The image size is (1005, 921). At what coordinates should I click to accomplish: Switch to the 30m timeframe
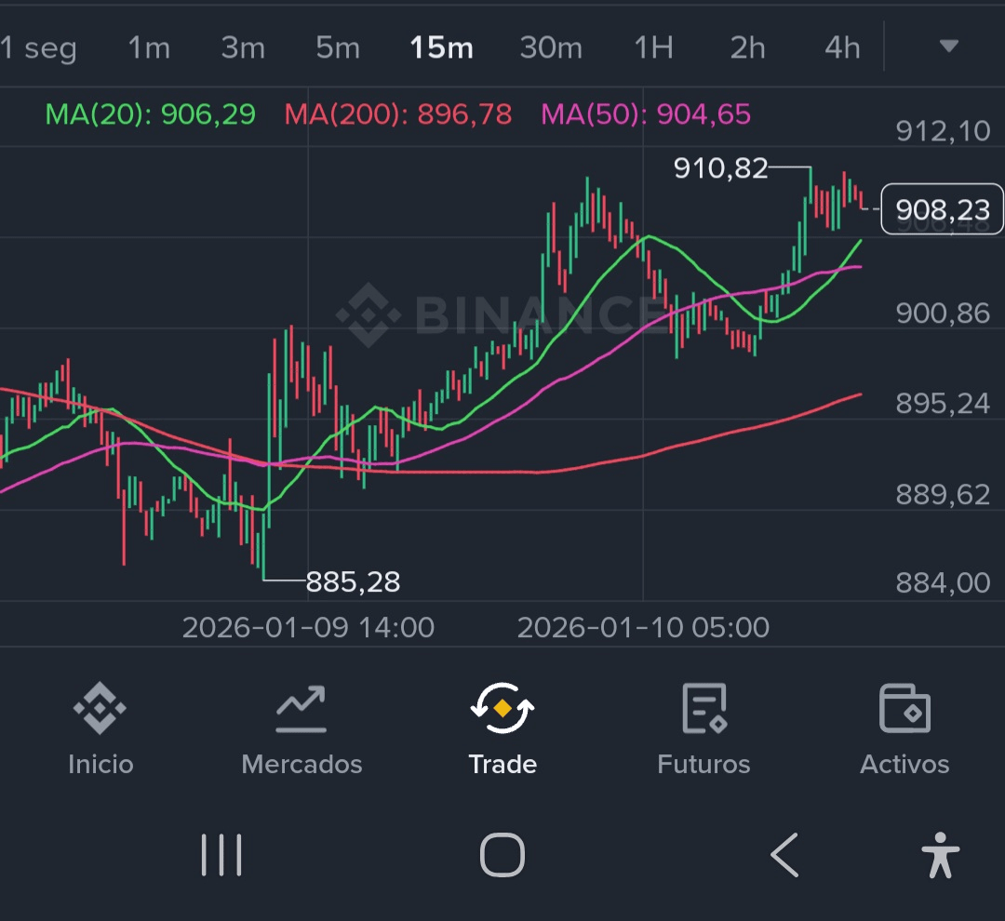pyautogui.click(x=551, y=48)
